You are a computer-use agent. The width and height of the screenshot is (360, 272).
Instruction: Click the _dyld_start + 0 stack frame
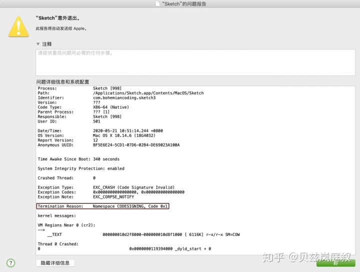pos(124,249)
